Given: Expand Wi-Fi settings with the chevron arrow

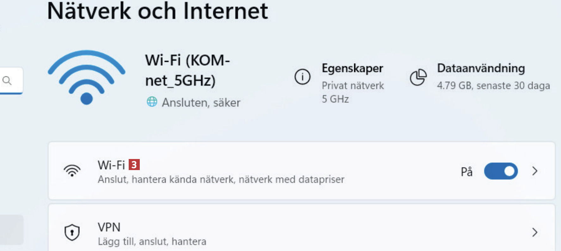Looking at the screenshot, I should 535,171.
